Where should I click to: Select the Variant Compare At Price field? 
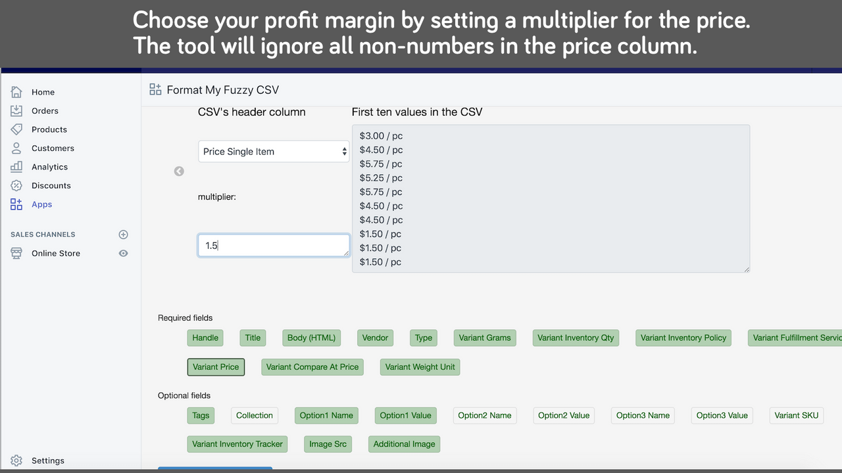(x=312, y=367)
